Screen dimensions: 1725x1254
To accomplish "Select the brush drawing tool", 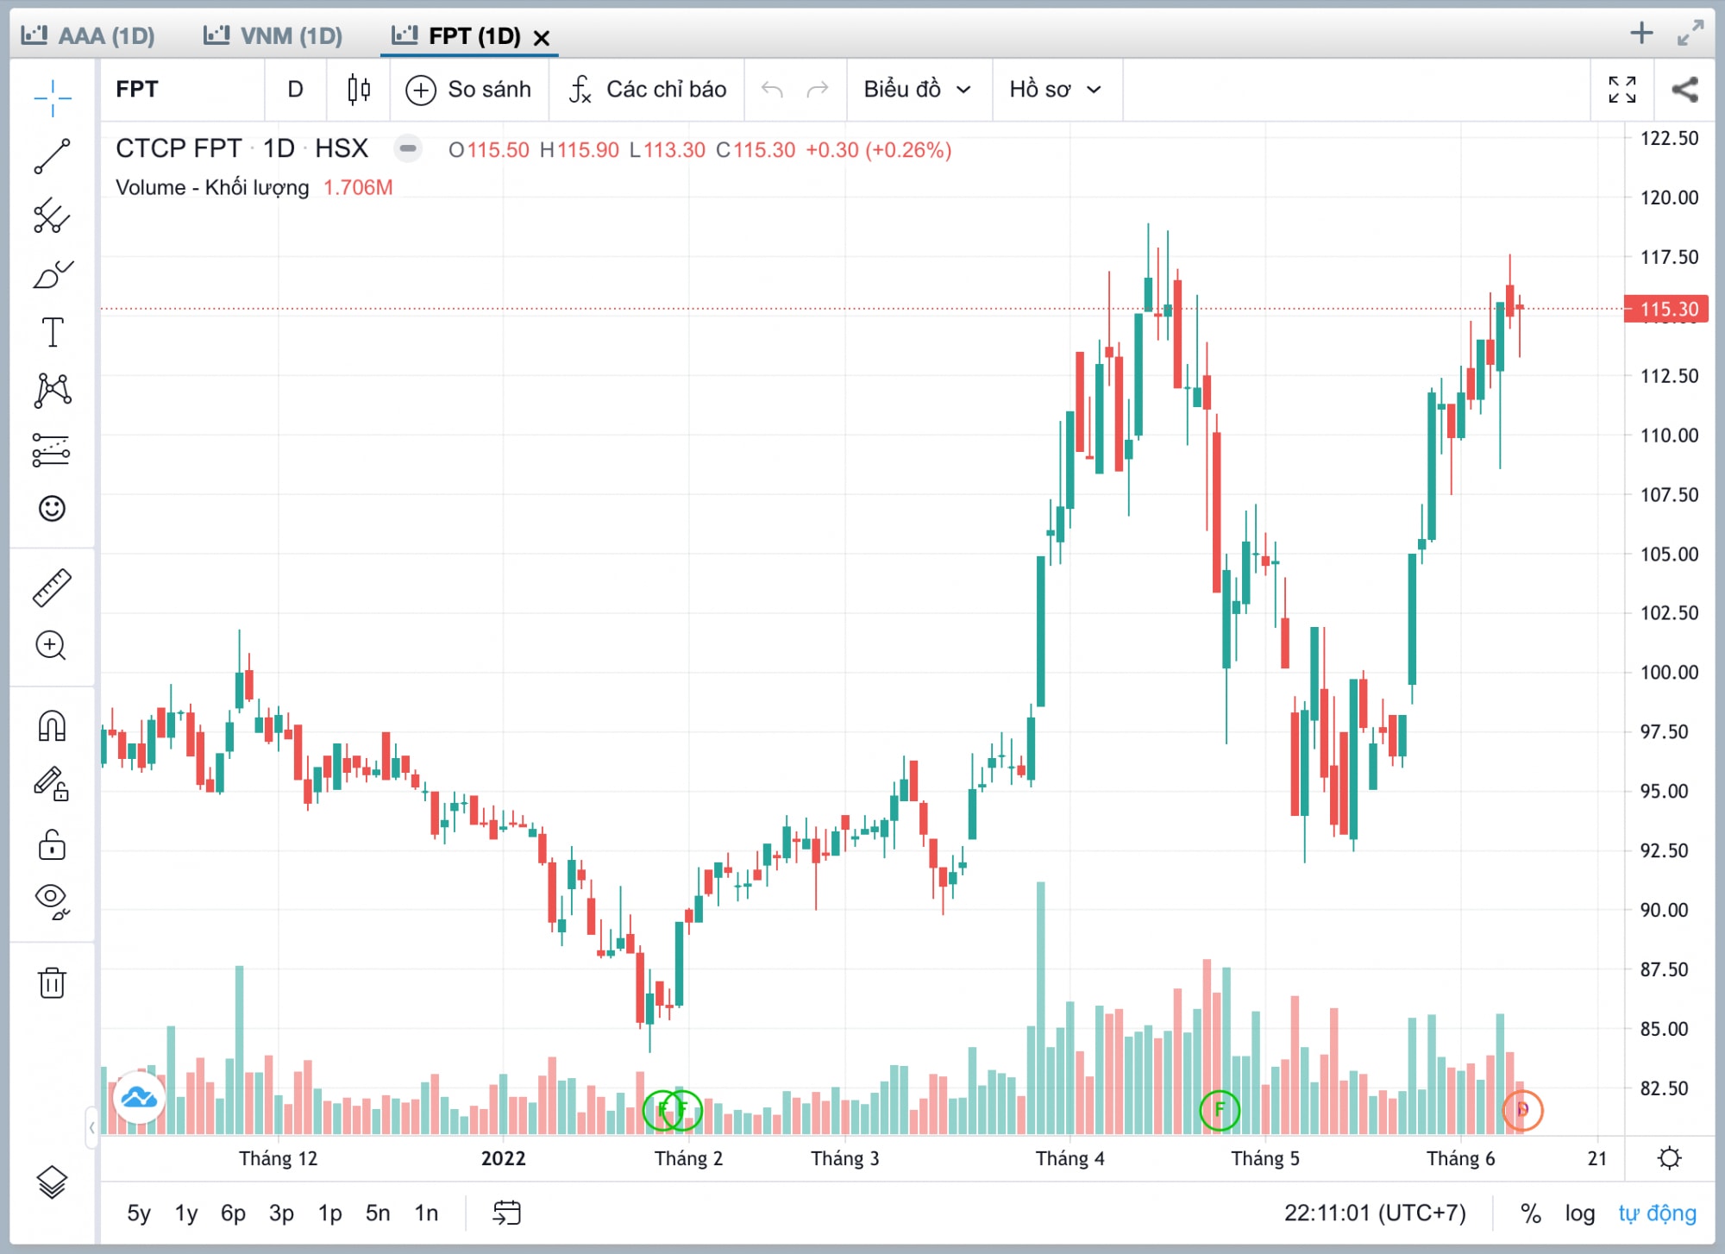I will coord(53,274).
